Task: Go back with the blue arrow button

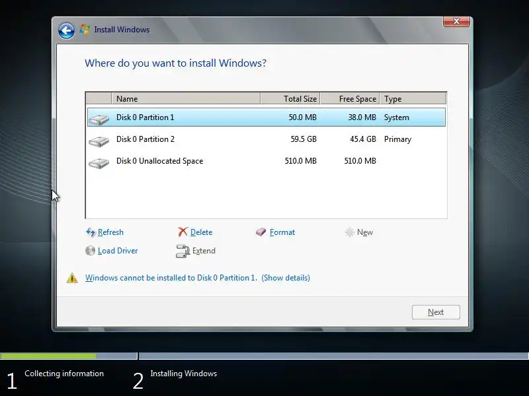Action: tap(66, 31)
